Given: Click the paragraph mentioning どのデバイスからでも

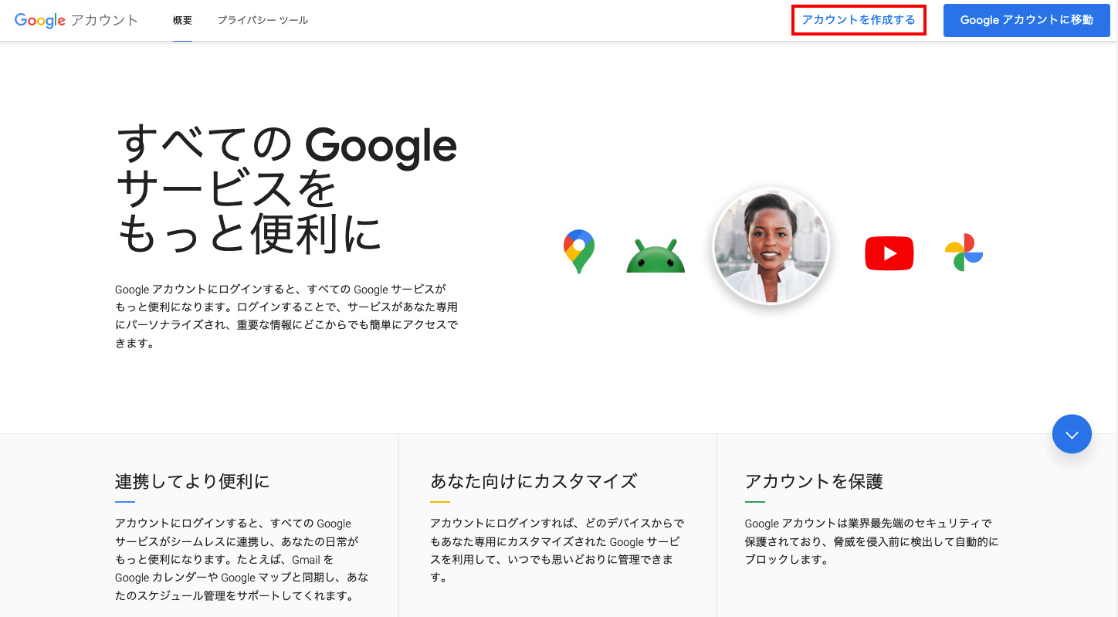Looking at the screenshot, I should pyautogui.click(x=557, y=550).
